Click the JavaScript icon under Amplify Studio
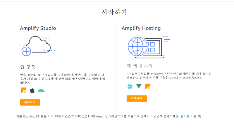Viewport: 234px width, 130px height. [x=23, y=90]
